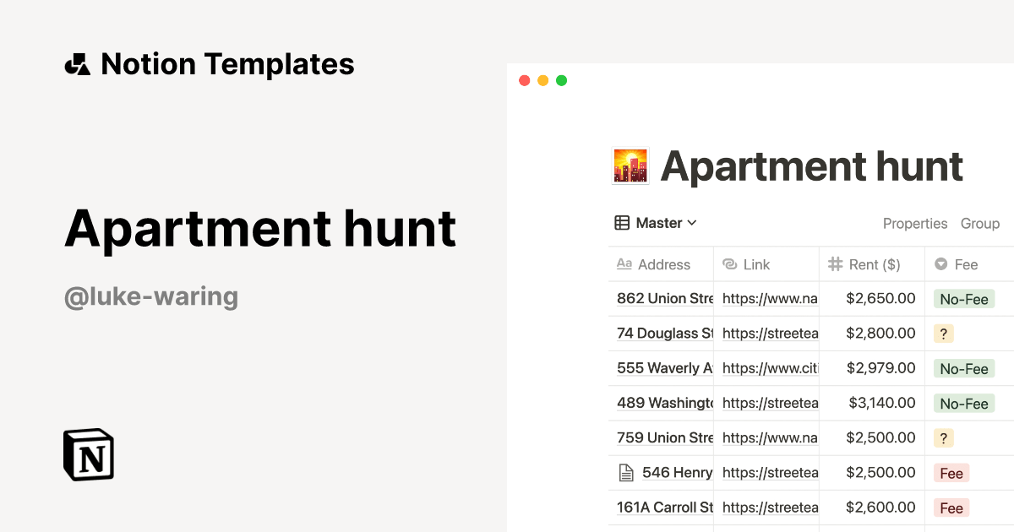Open the streeteasy link for 74 Douglass

tap(770, 334)
